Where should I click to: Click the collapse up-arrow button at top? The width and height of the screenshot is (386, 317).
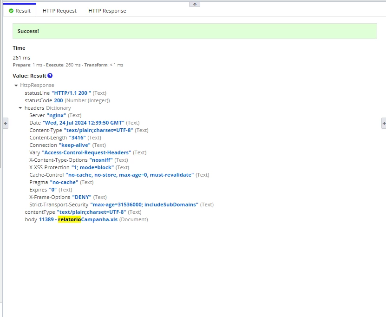[x=195, y=4]
